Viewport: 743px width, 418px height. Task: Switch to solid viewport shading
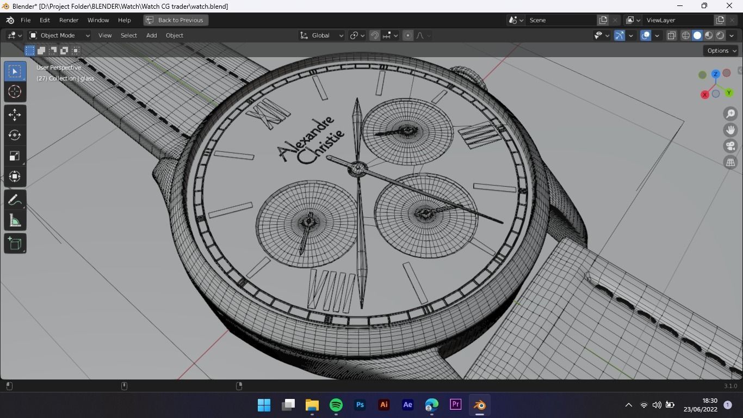click(x=697, y=35)
